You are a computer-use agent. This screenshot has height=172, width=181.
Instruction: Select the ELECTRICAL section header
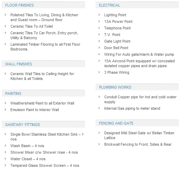click(x=137, y=5)
